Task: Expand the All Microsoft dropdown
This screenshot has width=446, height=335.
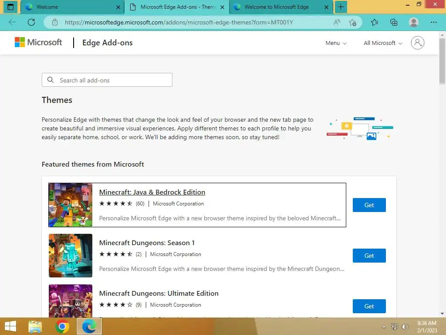Action: (383, 43)
